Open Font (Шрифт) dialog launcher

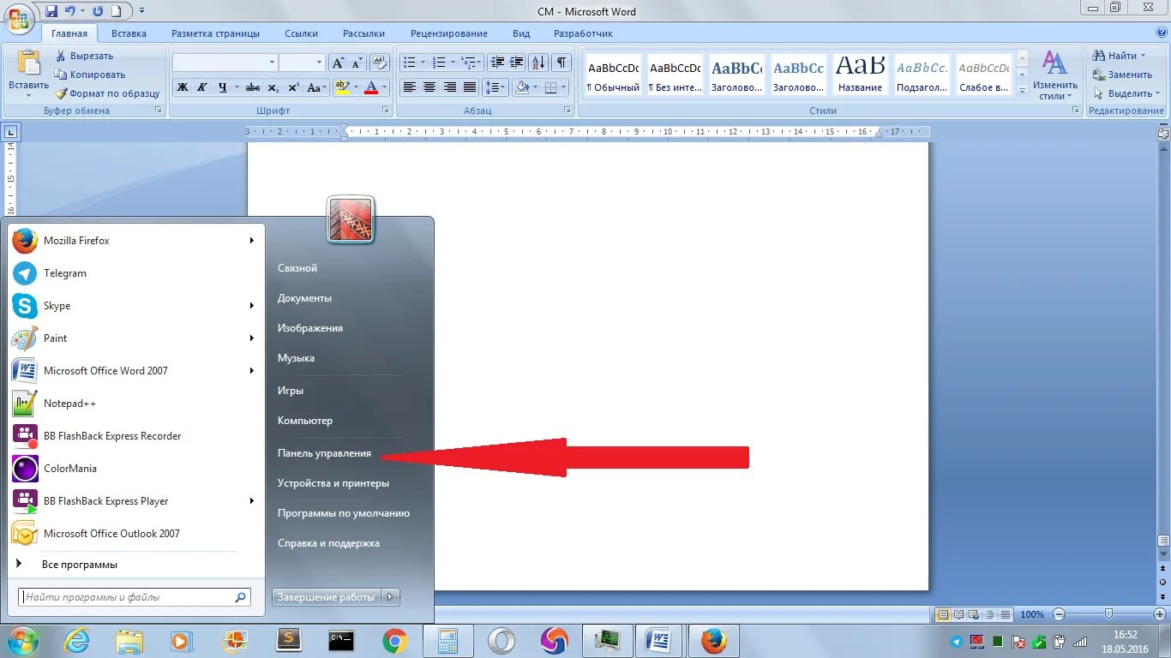[x=385, y=111]
